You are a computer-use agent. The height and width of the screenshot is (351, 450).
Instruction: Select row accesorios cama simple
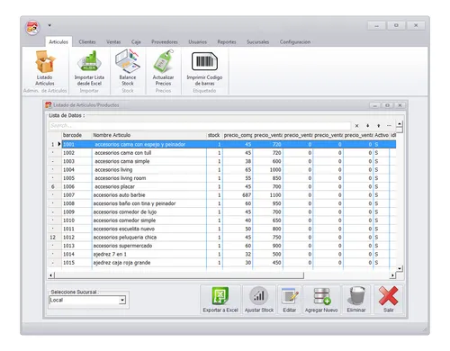222,161
